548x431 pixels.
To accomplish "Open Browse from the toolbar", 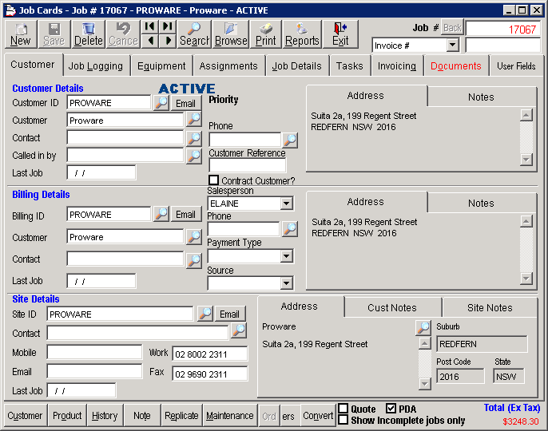I will tap(231, 34).
